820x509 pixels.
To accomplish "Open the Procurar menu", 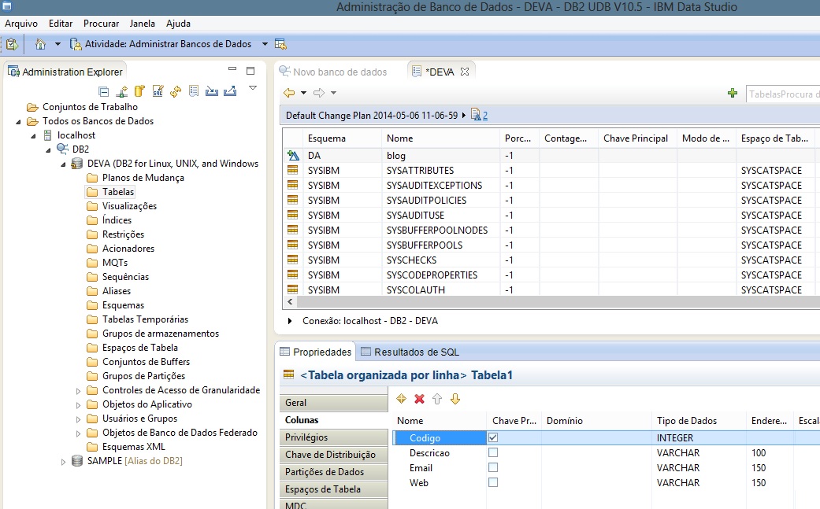I will click(102, 24).
